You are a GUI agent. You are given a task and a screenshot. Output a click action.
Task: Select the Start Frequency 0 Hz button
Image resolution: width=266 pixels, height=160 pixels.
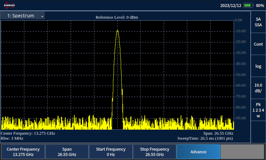tap(111, 152)
